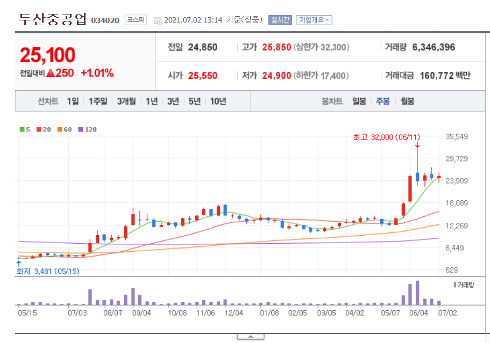Image resolution: width=490 pixels, height=343 pixels.
Task: Select the 1년 line chart tab
Action: (x=152, y=101)
